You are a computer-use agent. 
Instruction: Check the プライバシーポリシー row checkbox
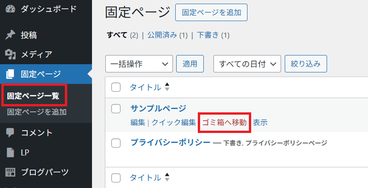[116, 143]
